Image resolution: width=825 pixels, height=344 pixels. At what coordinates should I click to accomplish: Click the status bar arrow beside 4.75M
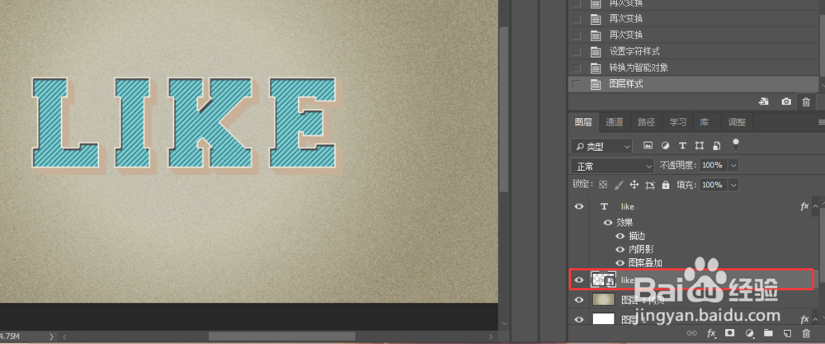tap(51, 336)
